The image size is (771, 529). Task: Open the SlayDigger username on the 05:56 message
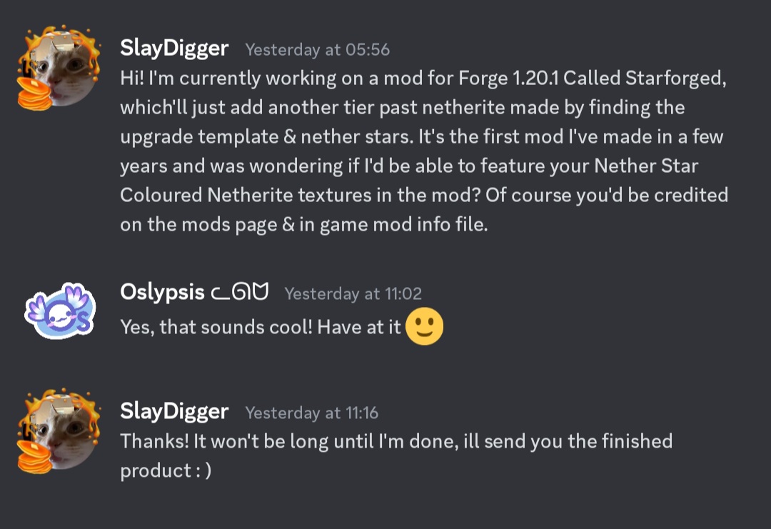(x=174, y=49)
